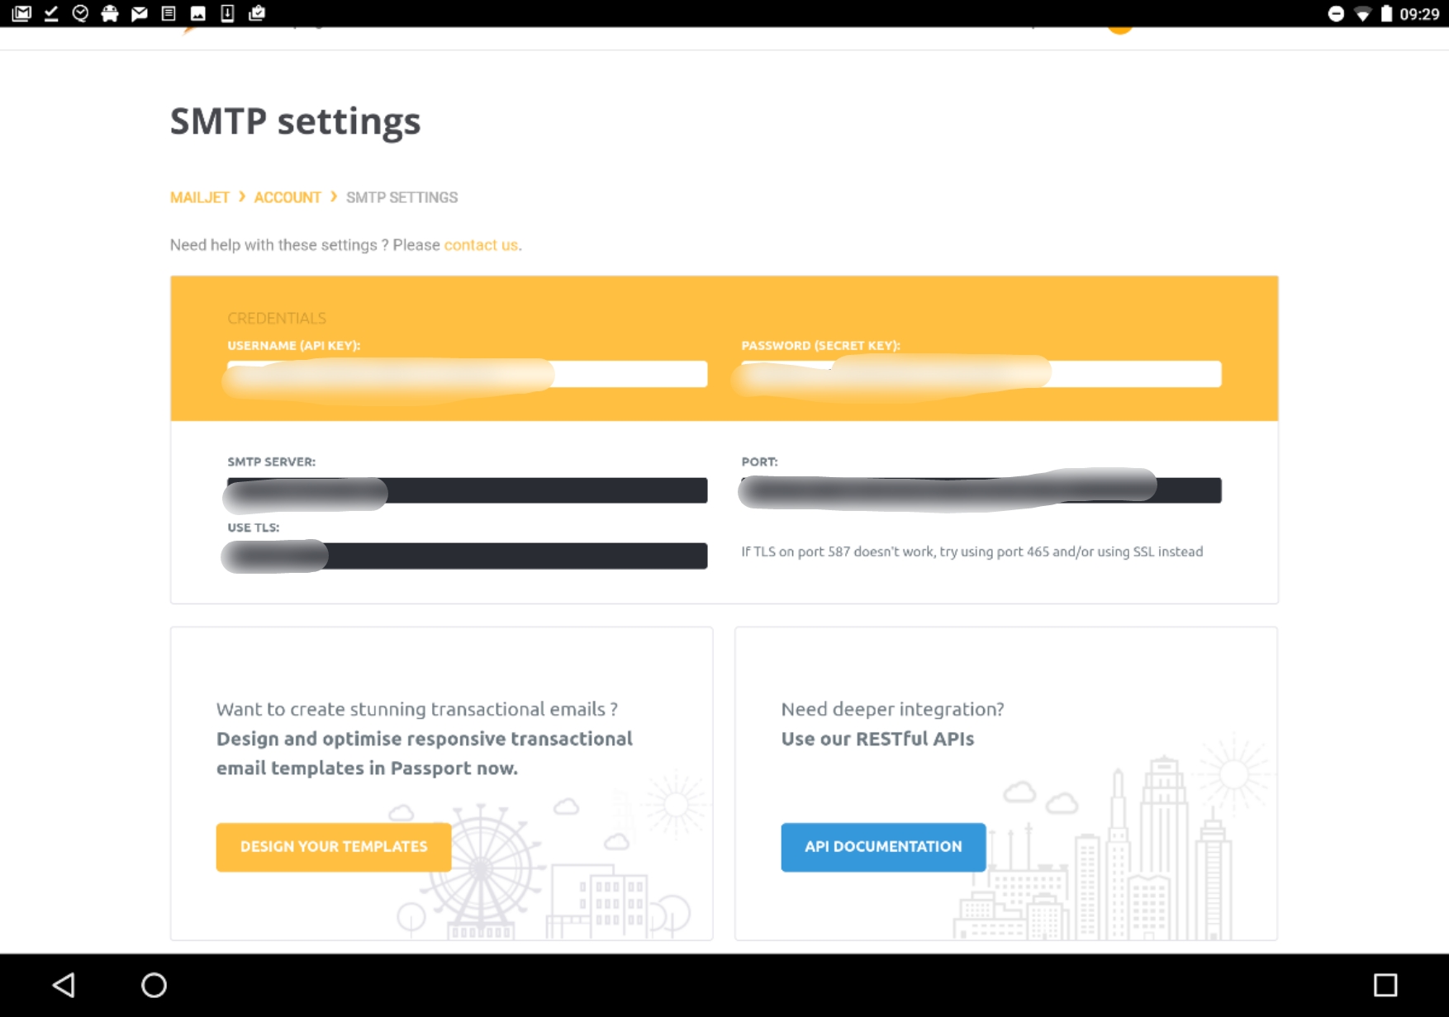Click the Use TLS value field

[467, 556]
